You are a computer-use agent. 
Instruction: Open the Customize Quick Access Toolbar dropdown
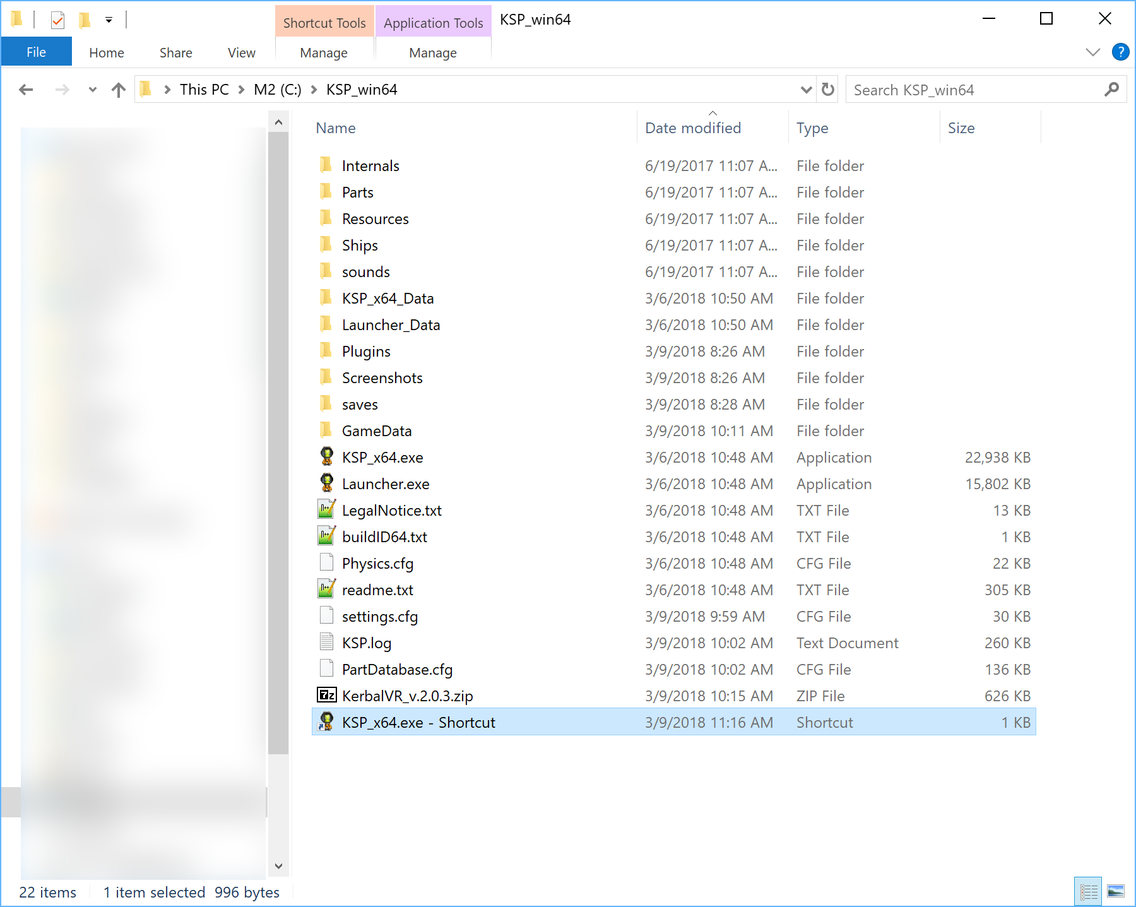[109, 20]
